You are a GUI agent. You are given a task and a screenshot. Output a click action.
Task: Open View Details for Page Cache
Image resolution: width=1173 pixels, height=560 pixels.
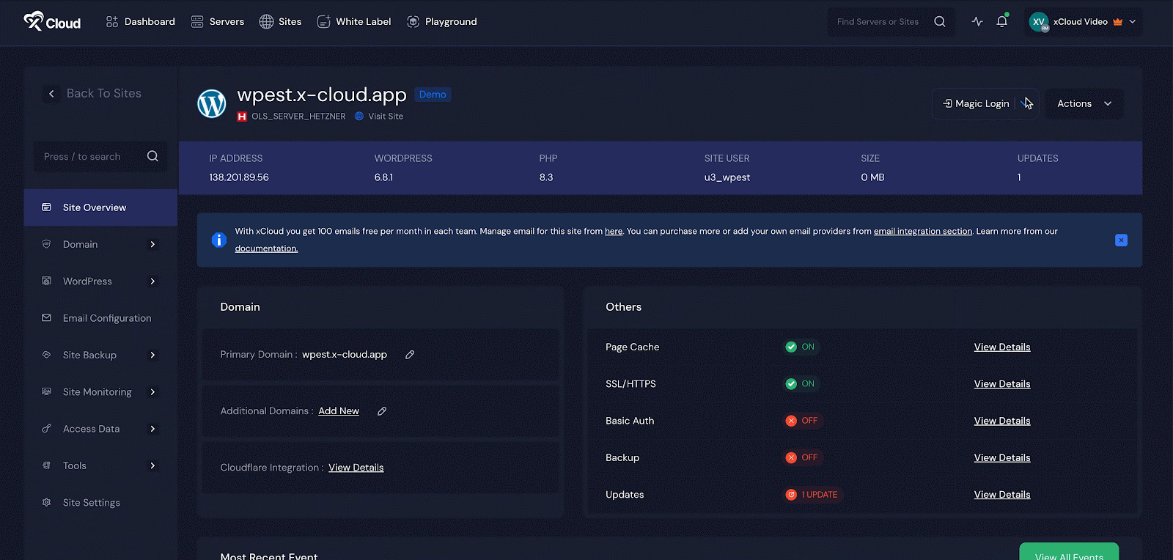tap(1002, 347)
